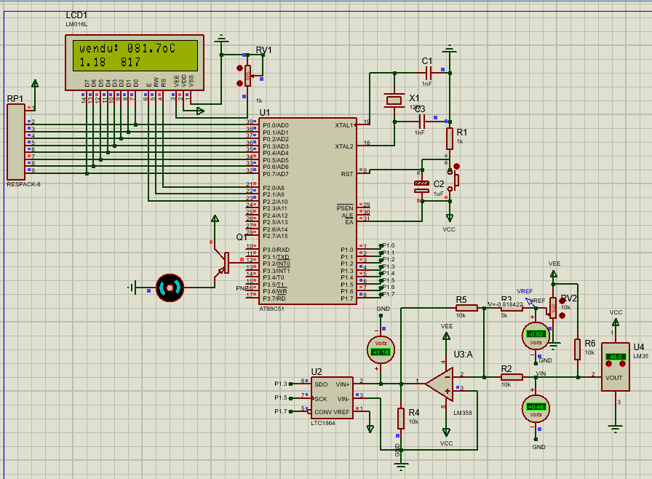
Task: Click the voltmeter reading +0.46
Action: pyautogui.click(x=536, y=408)
